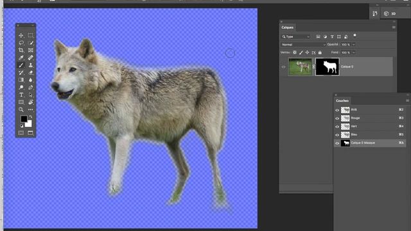Select the Crop tool
Image resolution: width=411 pixels, height=231 pixels.
21,50
